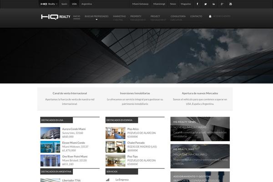This screenshot has height=182, width=273.
Task: Click the One River Point Miami title
Action: click(75, 157)
